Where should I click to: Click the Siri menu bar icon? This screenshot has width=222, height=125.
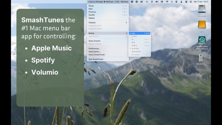point(191,2)
